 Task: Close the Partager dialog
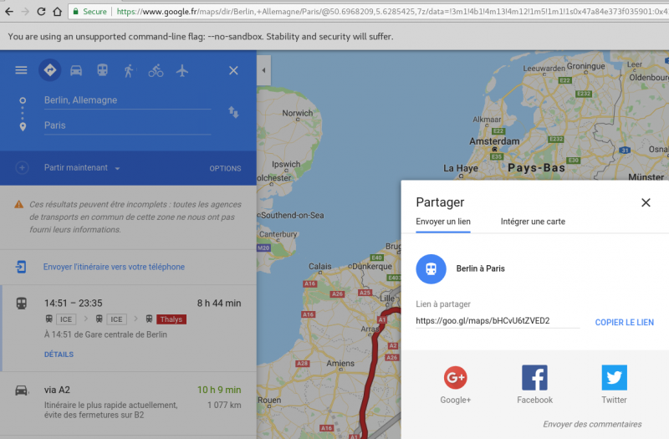646,202
